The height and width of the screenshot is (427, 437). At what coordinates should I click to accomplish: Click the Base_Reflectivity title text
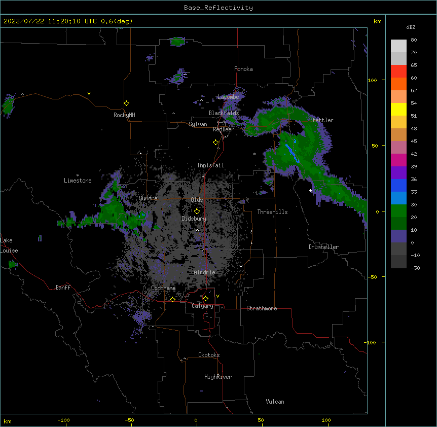(x=218, y=8)
